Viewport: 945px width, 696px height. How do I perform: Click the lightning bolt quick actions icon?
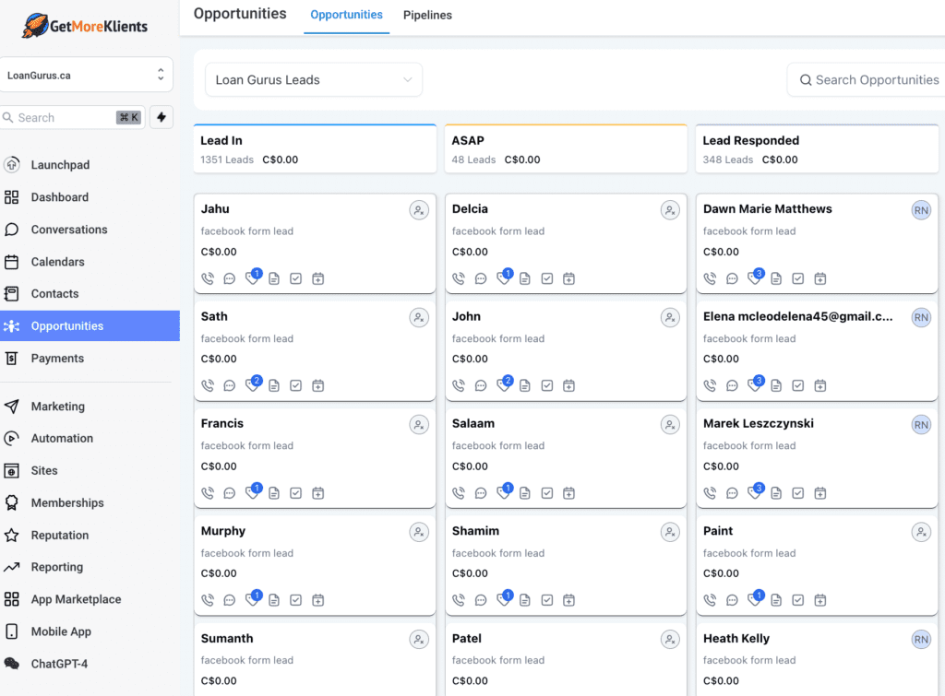[161, 117]
